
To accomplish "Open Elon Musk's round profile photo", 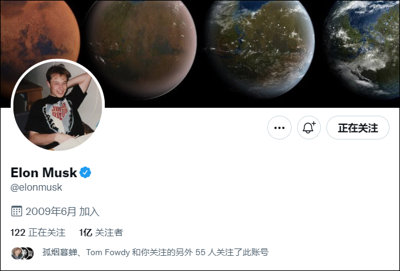I will (x=58, y=105).
